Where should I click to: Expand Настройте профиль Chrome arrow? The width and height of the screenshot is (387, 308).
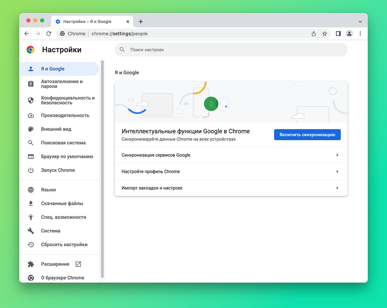[337, 172]
